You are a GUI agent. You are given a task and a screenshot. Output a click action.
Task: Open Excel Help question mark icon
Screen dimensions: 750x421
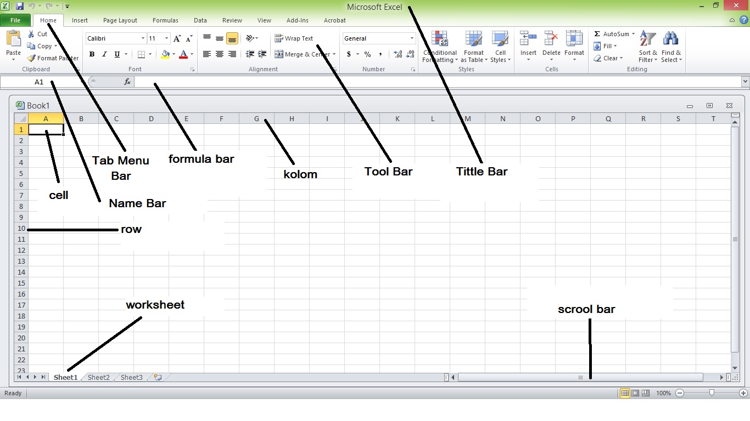743,20
